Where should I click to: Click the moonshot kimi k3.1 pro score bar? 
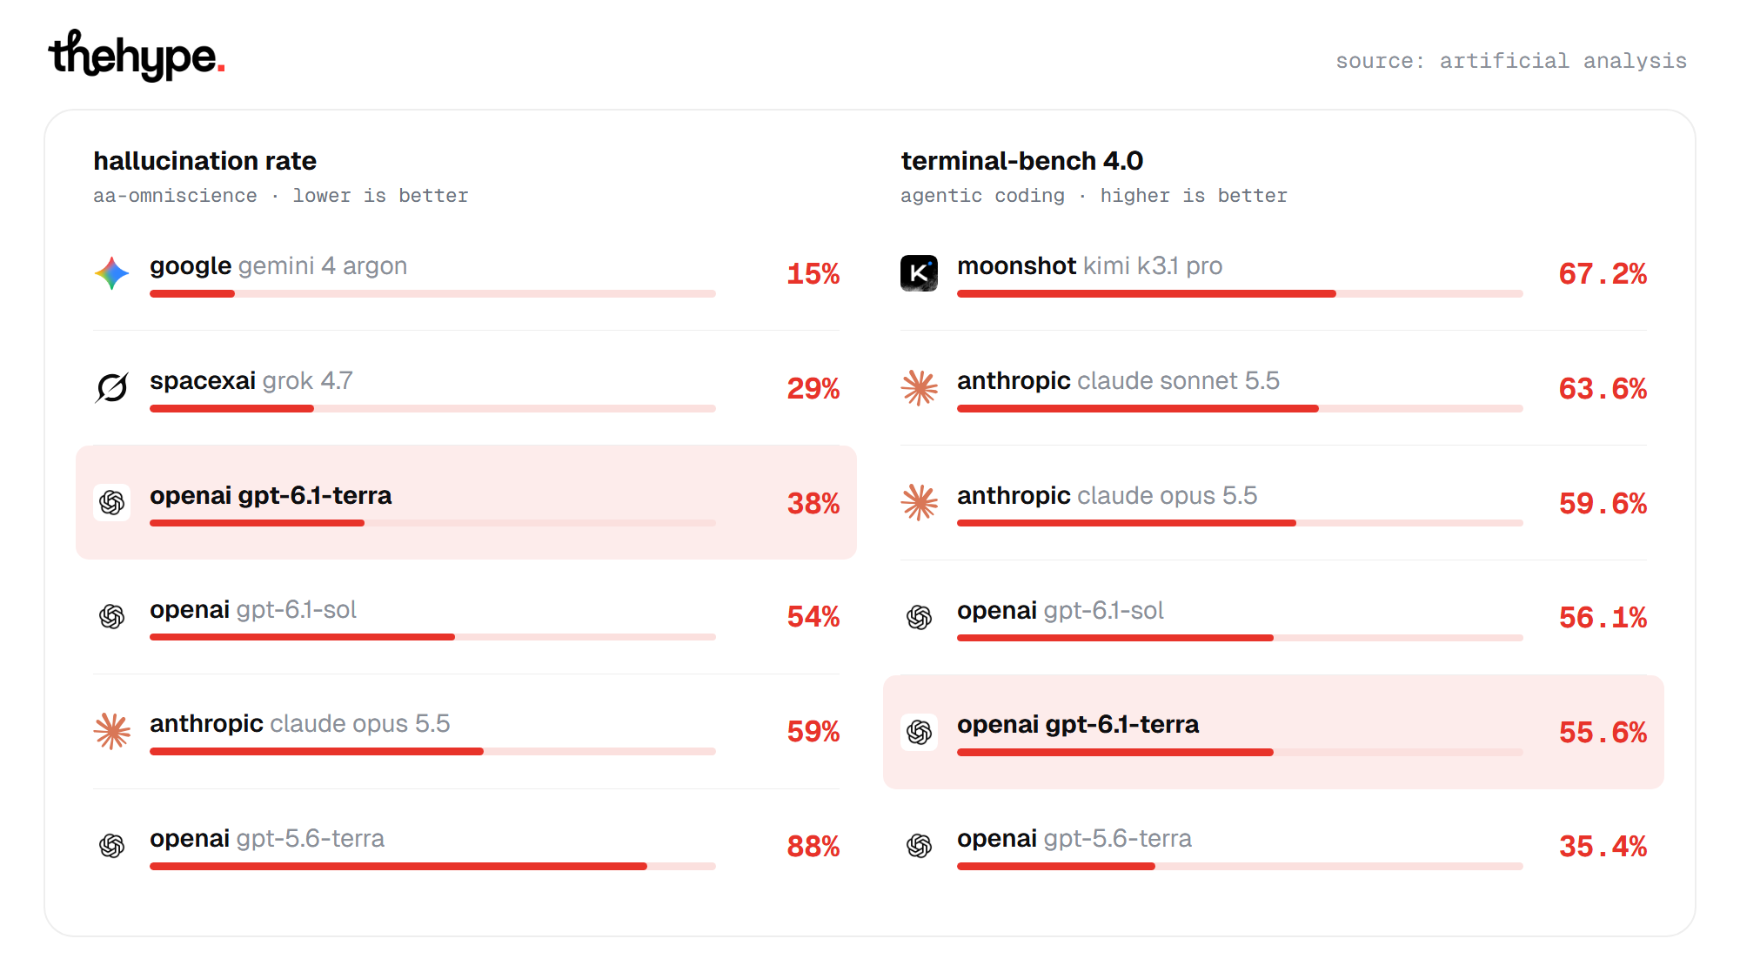pyautogui.click(x=1240, y=294)
